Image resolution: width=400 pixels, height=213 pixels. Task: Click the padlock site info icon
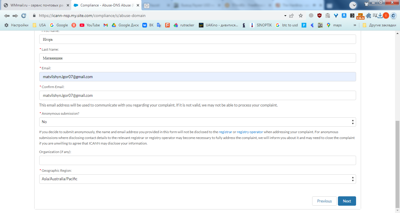[34, 16]
